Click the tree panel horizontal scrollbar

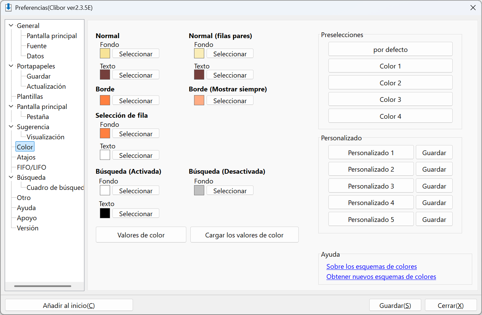pyautogui.click(x=43, y=286)
